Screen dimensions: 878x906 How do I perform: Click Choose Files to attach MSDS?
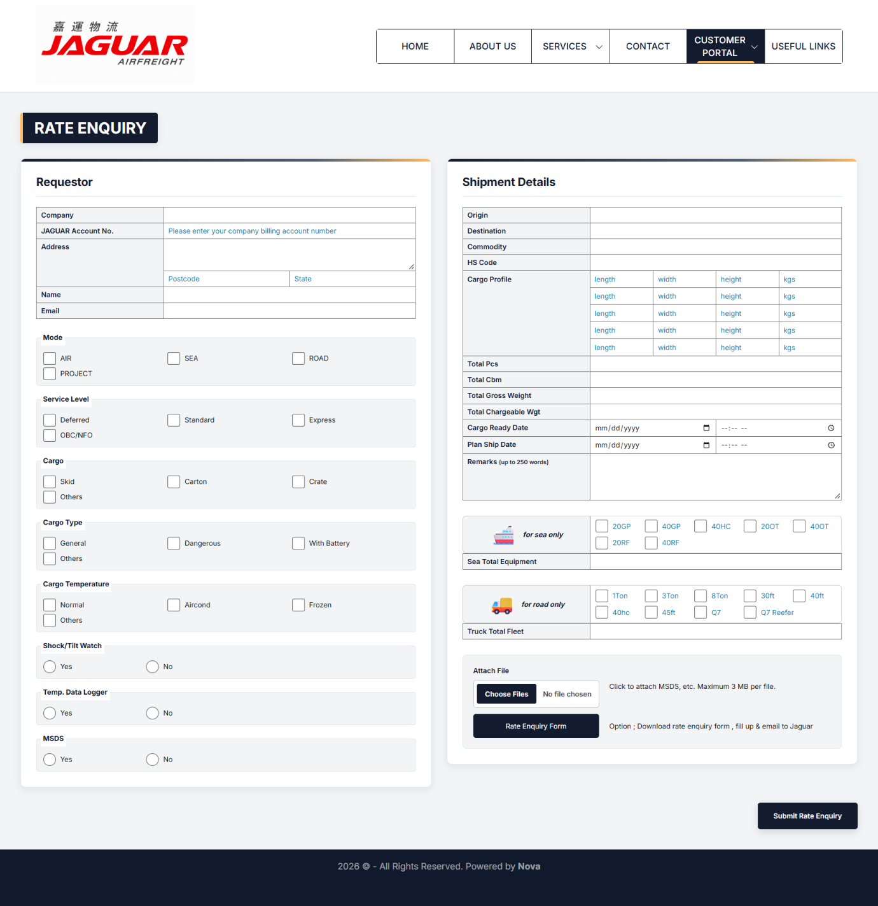point(506,694)
